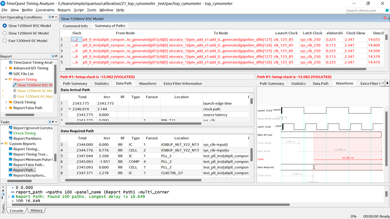390x219 pixels.
Task: Click the Report False Path folder icon
Action: [x=10, y=108]
